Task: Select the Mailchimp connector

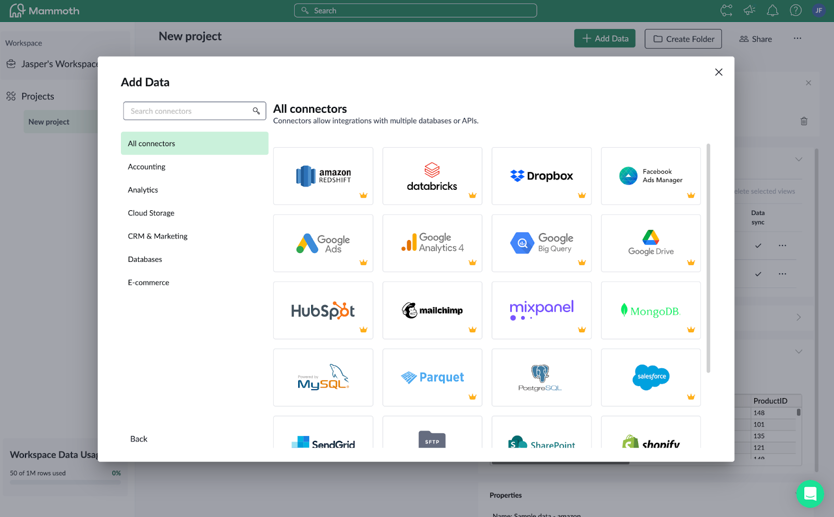Action: pyautogui.click(x=432, y=310)
